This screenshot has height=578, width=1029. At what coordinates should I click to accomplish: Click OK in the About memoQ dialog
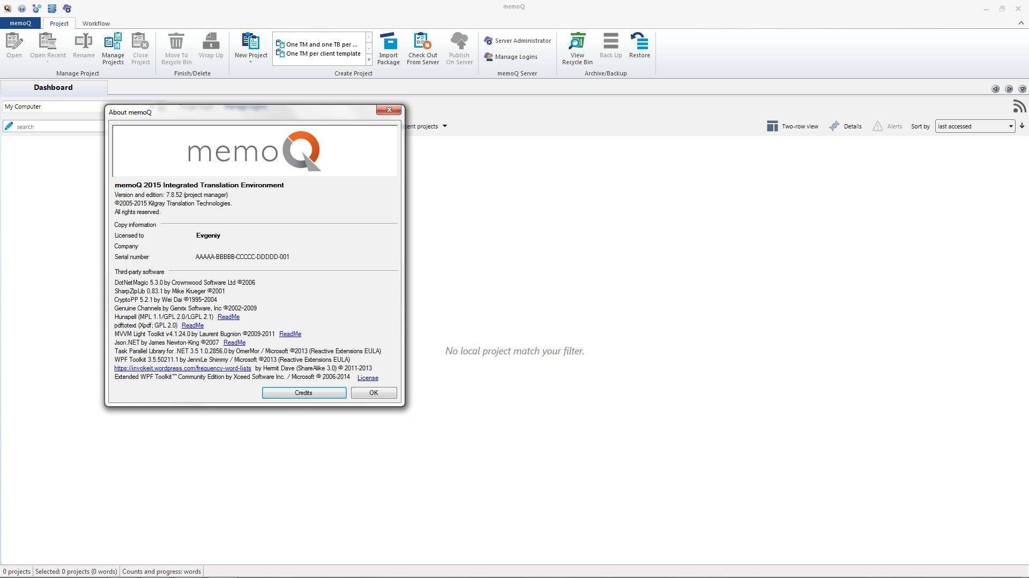point(374,393)
